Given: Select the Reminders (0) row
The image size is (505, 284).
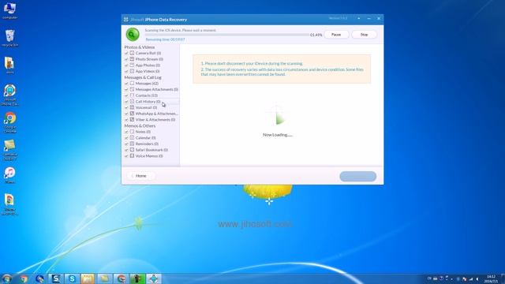Looking at the screenshot, I should click(x=151, y=144).
